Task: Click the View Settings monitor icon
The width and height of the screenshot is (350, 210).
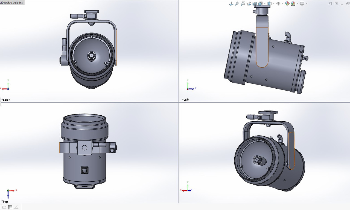Action: pyautogui.click(x=302, y=4)
